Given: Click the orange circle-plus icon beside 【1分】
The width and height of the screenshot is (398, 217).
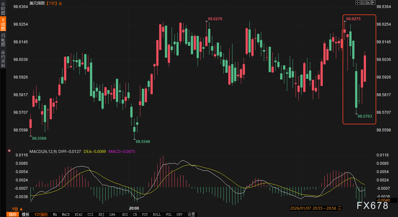Looking at the screenshot, I should click(61, 3).
